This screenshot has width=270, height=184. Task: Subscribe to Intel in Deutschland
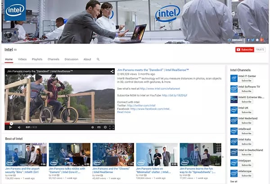click(x=246, y=155)
